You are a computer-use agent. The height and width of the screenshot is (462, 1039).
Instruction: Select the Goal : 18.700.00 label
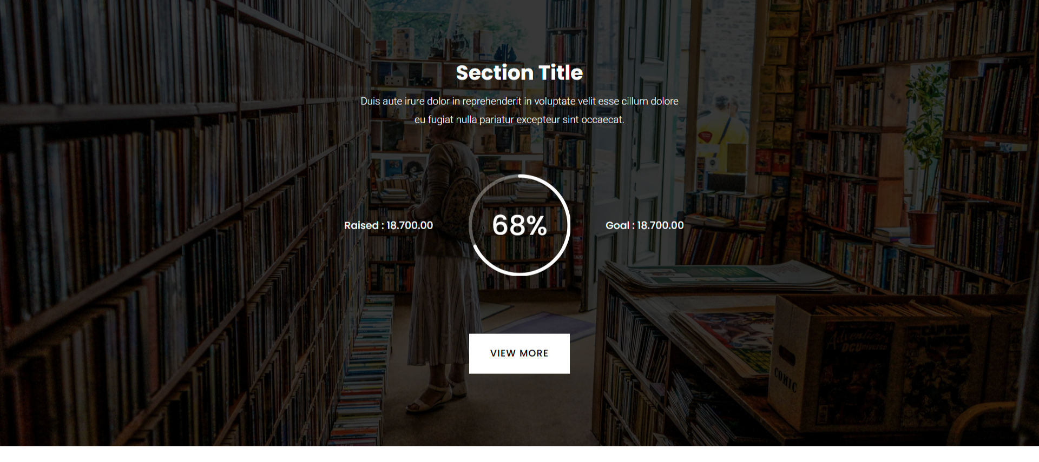pyautogui.click(x=644, y=225)
